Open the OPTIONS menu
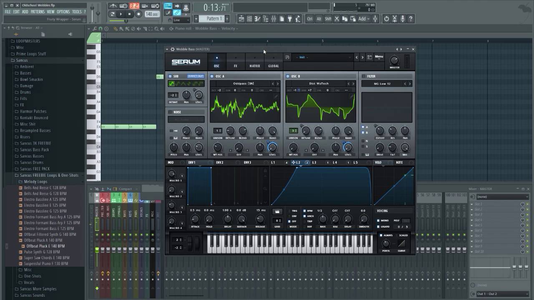This screenshot has width=534, height=300. 63,12
